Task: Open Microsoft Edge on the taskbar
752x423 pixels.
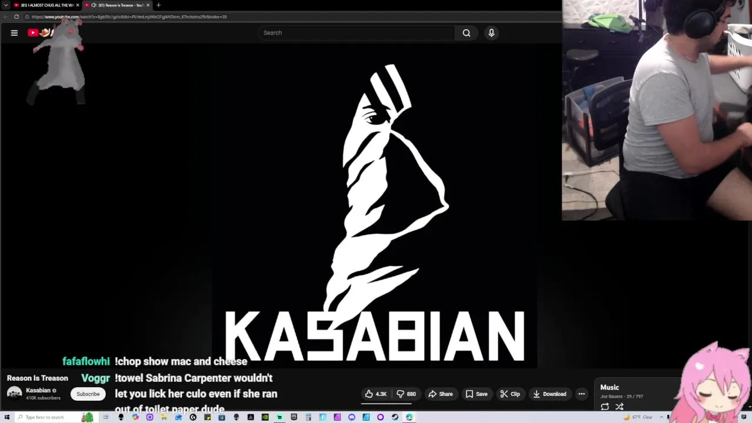Action: 409,417
